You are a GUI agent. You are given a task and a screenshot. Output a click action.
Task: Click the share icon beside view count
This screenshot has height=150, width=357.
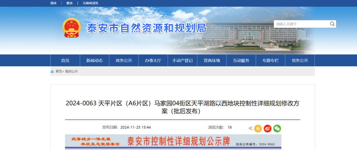tap(250, 128)
